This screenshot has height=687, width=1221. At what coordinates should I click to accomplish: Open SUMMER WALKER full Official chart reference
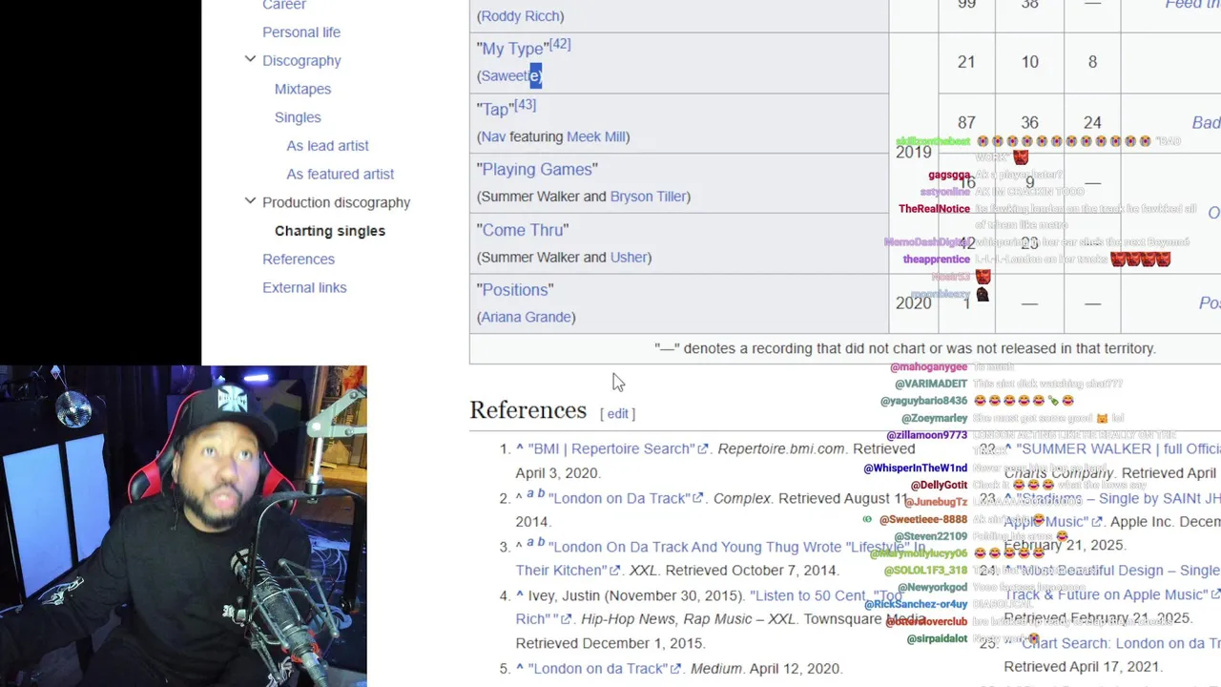click(1118, 448)
